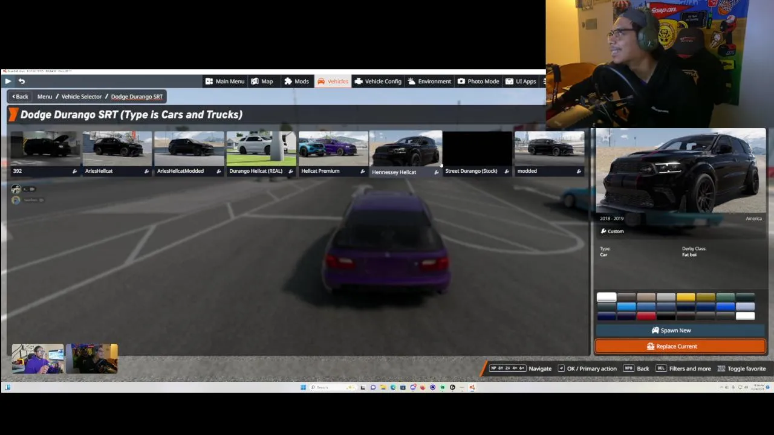
Task: Click wrench icon on Hennessey Hellcat tile
Action: (437, 172)
